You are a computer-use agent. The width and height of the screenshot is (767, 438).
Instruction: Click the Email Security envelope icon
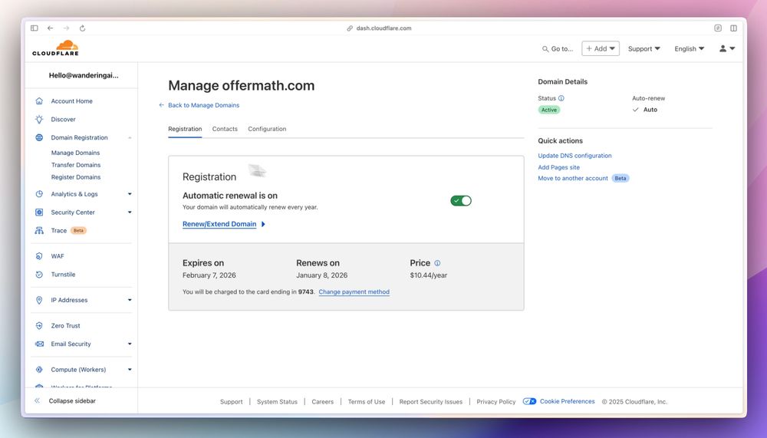click(39, 344)
